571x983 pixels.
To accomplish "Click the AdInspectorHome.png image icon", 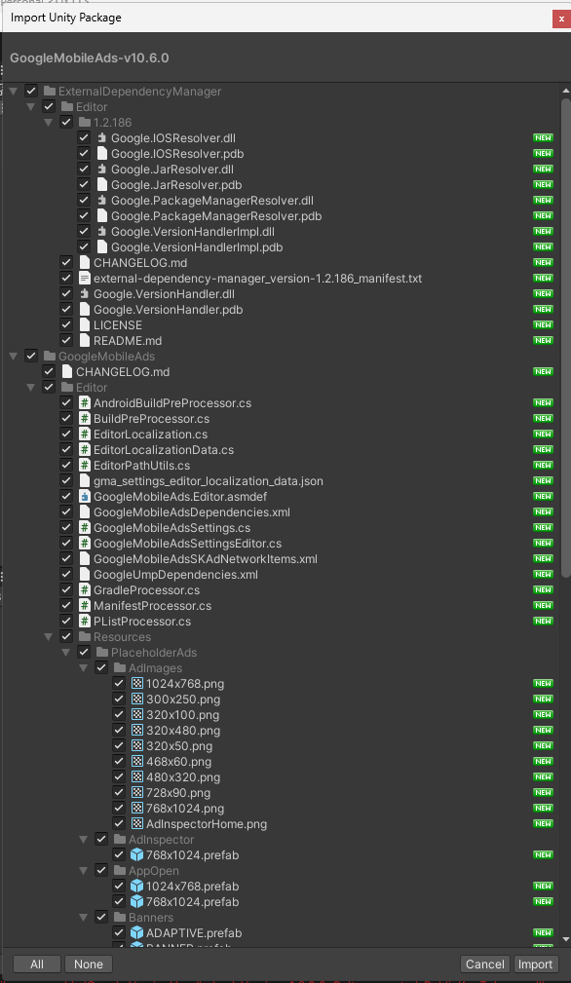I will 137,824.
